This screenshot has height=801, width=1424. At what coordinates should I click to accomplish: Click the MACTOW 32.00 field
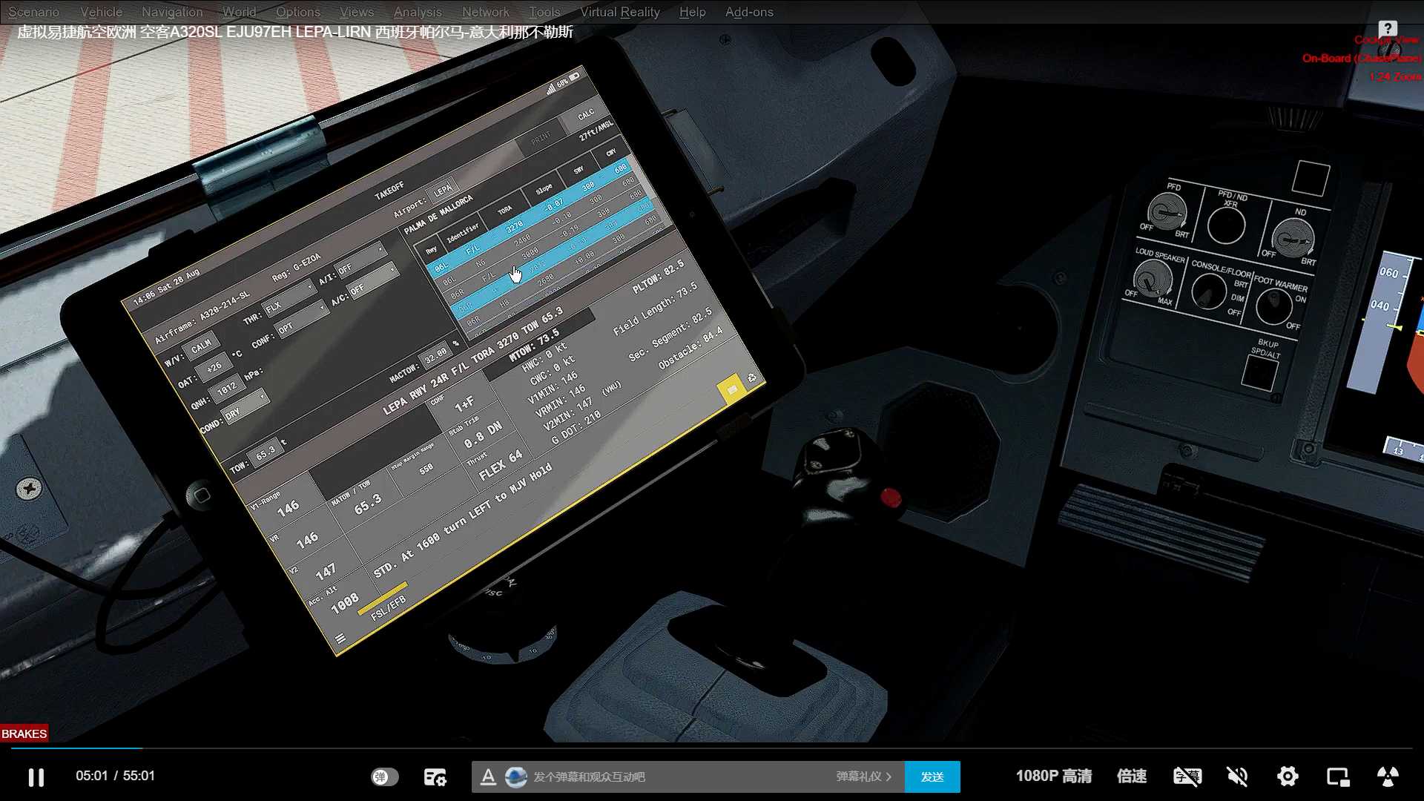(x=435, y=354)
